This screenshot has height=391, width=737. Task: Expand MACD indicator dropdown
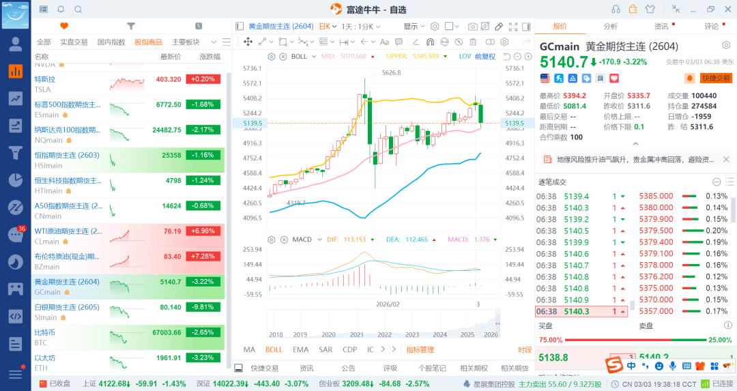(x=319, y=240)
